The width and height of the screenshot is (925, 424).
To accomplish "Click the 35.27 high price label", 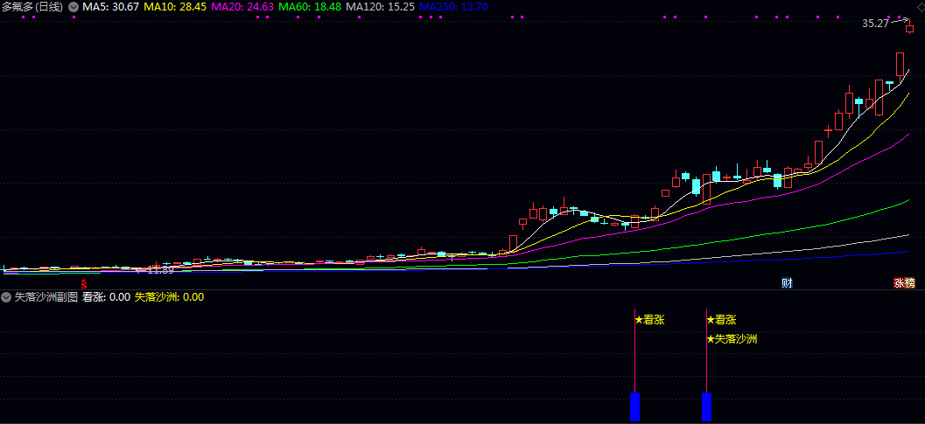I will coord(875,24).
